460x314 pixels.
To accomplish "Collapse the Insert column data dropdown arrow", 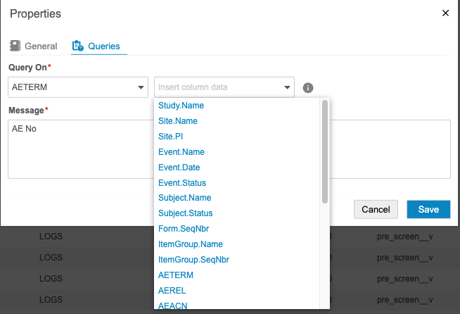I will coord(287,88).
